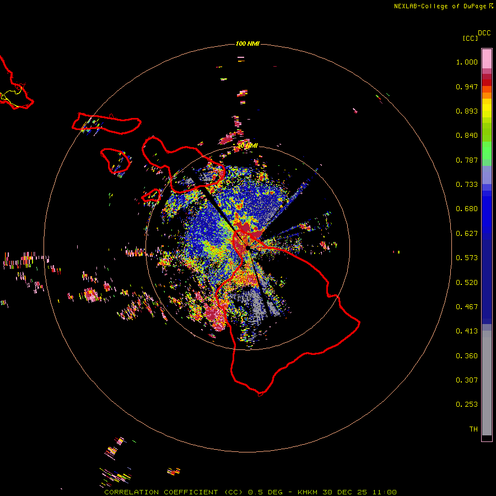Image resolution: width=496 pixels, height=496 pixels.
Task: Click the 0.893 legend value
Action: pyautogui.click(x=467, y=111)
